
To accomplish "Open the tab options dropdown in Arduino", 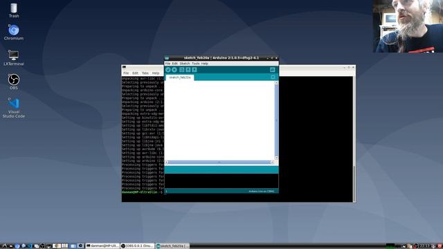I will coord(273,77).
